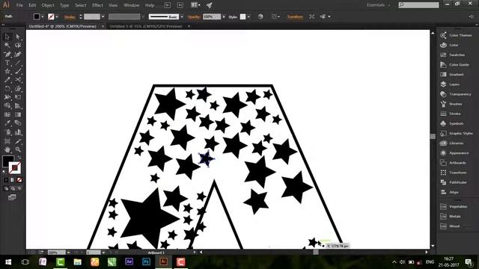Swap fill and stroke colors
The height and width of the screenshot is (269, 479).
19,158
